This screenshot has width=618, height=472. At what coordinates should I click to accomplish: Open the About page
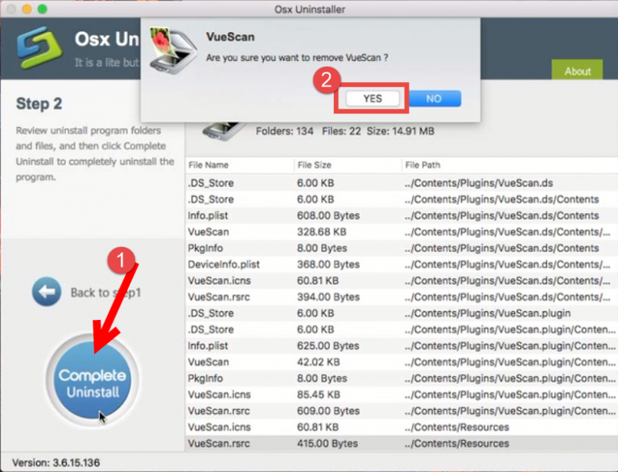pyautogui.click(x=577, y=70)
